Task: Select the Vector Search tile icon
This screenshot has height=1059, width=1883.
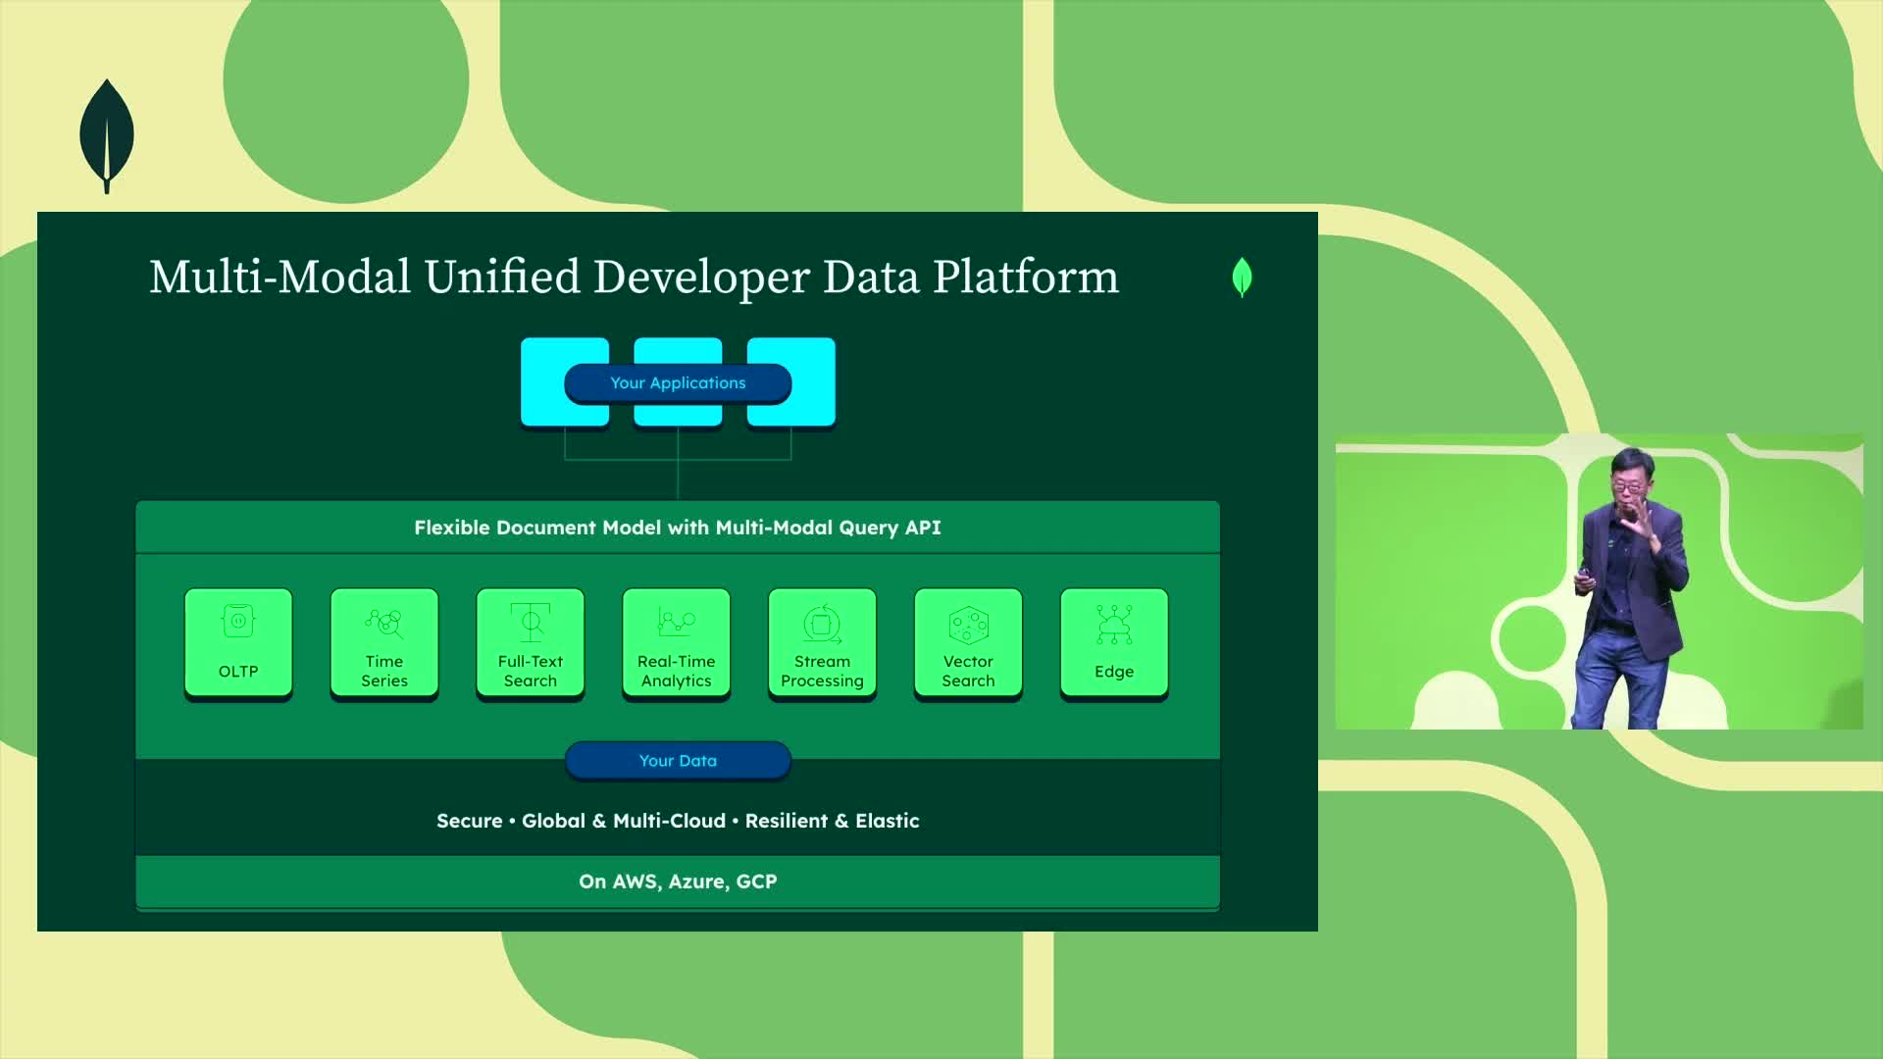Action: pyautogui.click(x=968, y=624)
